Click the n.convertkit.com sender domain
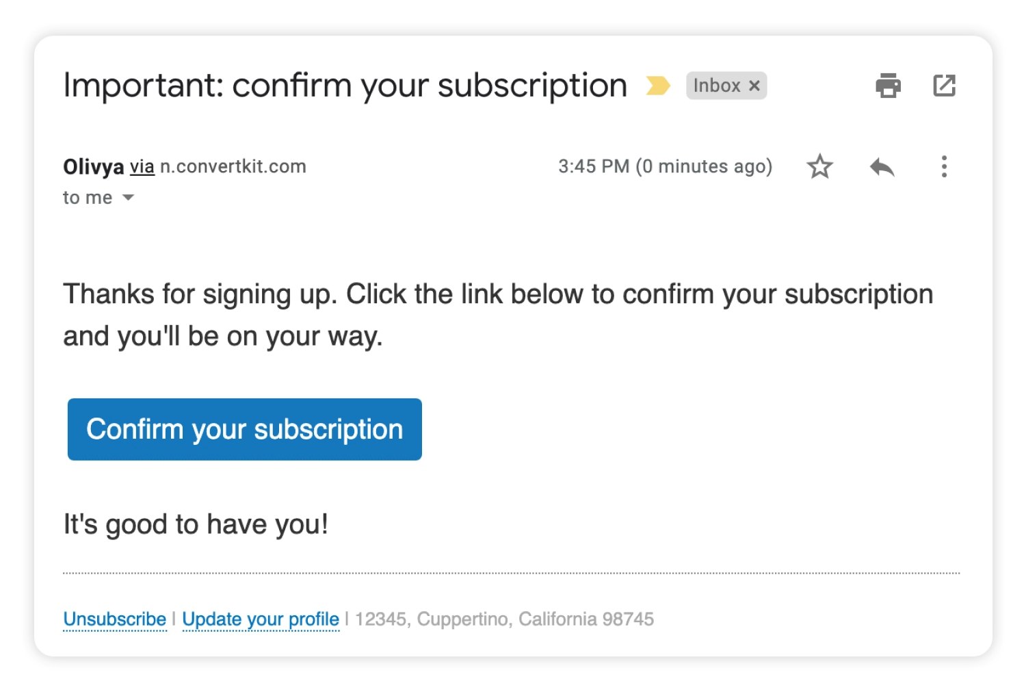 pos(233,166)
